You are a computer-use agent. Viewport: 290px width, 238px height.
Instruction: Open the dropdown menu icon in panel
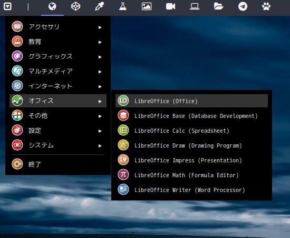(7, 6)
